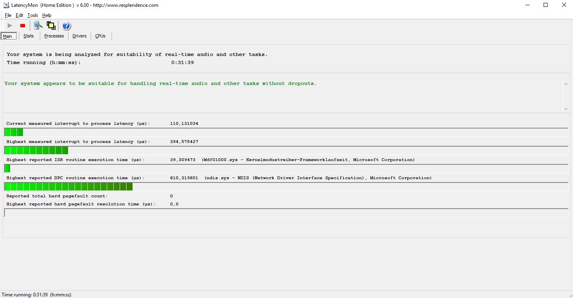573x298 pixels.
Task: Open the Edit menu
Action: click(x=19, y=15)
